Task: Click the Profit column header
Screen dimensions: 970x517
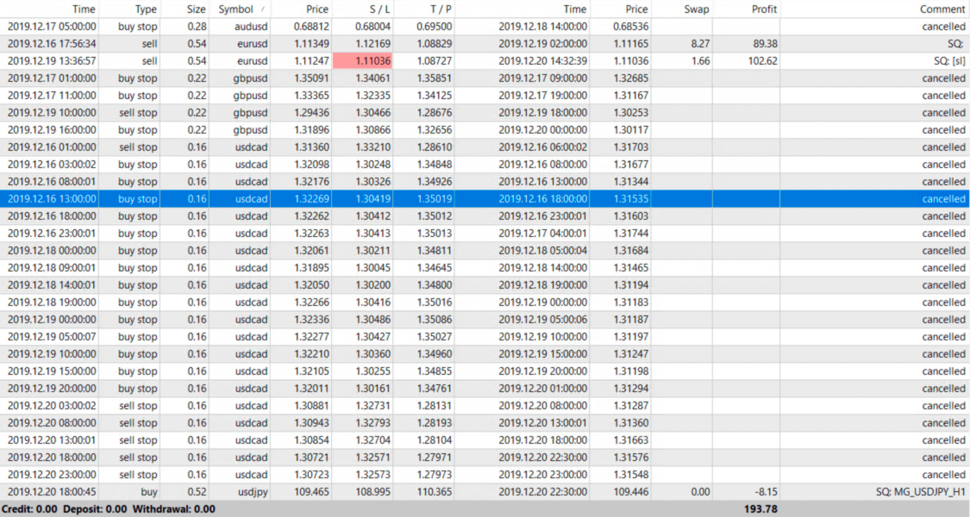Action: pos(763,9)
